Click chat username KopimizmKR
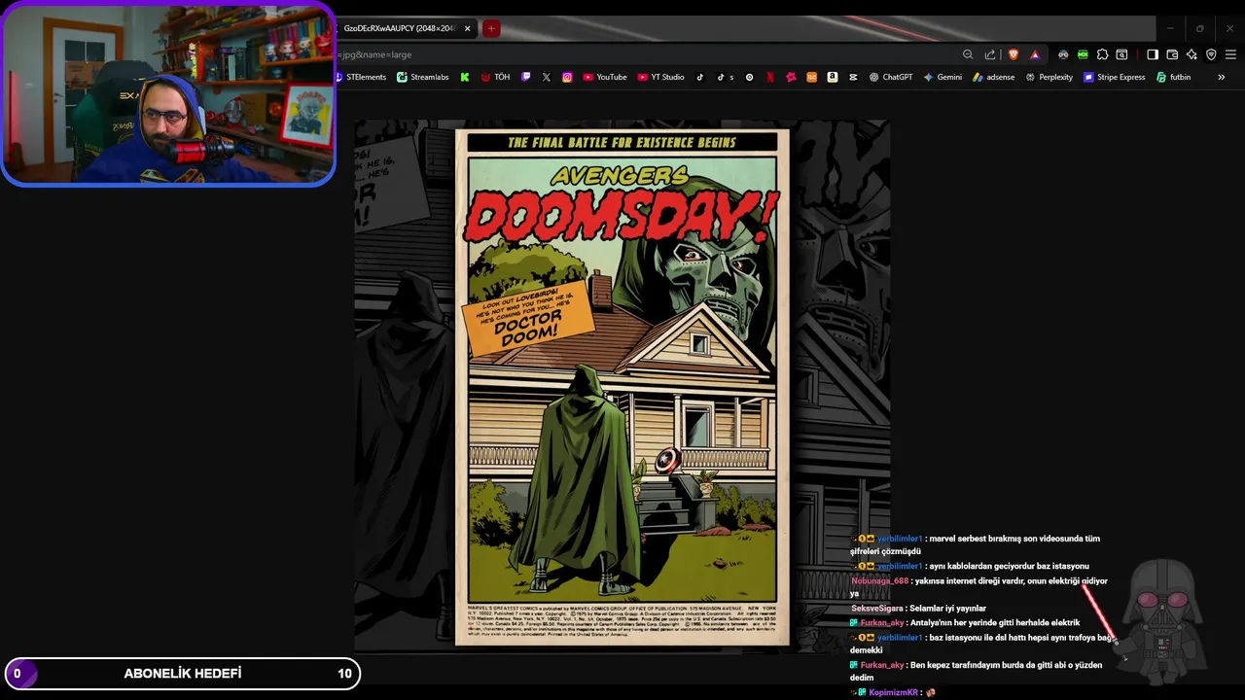Viewport: 1245px width, 700px height. [x=893, y=692]
